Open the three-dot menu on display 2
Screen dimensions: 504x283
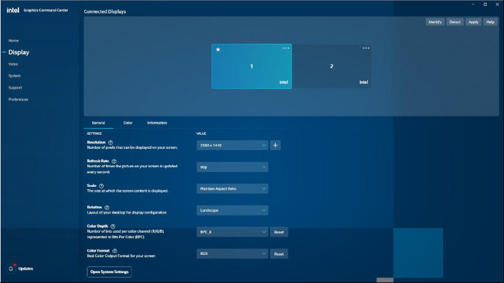click(366, 48)
